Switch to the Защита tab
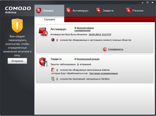Screen dimensions: 156x116 (109, 11)
